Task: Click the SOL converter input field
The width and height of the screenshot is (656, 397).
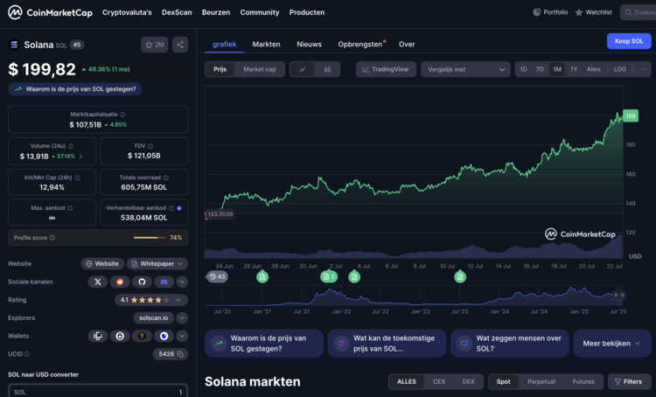Action: tap(98, 392)
